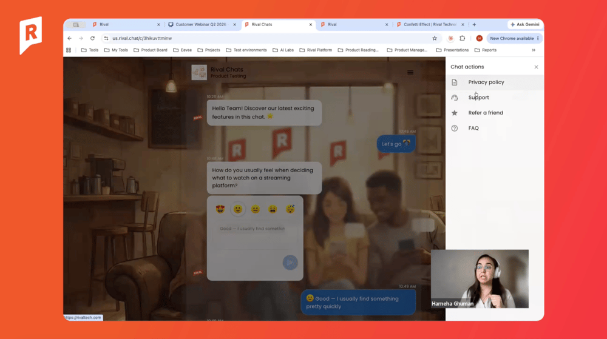Open the apps grid icon in bookmarks bar

[69, 50]
